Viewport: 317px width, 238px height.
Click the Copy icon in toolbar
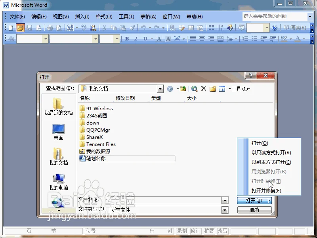(113, 27)
